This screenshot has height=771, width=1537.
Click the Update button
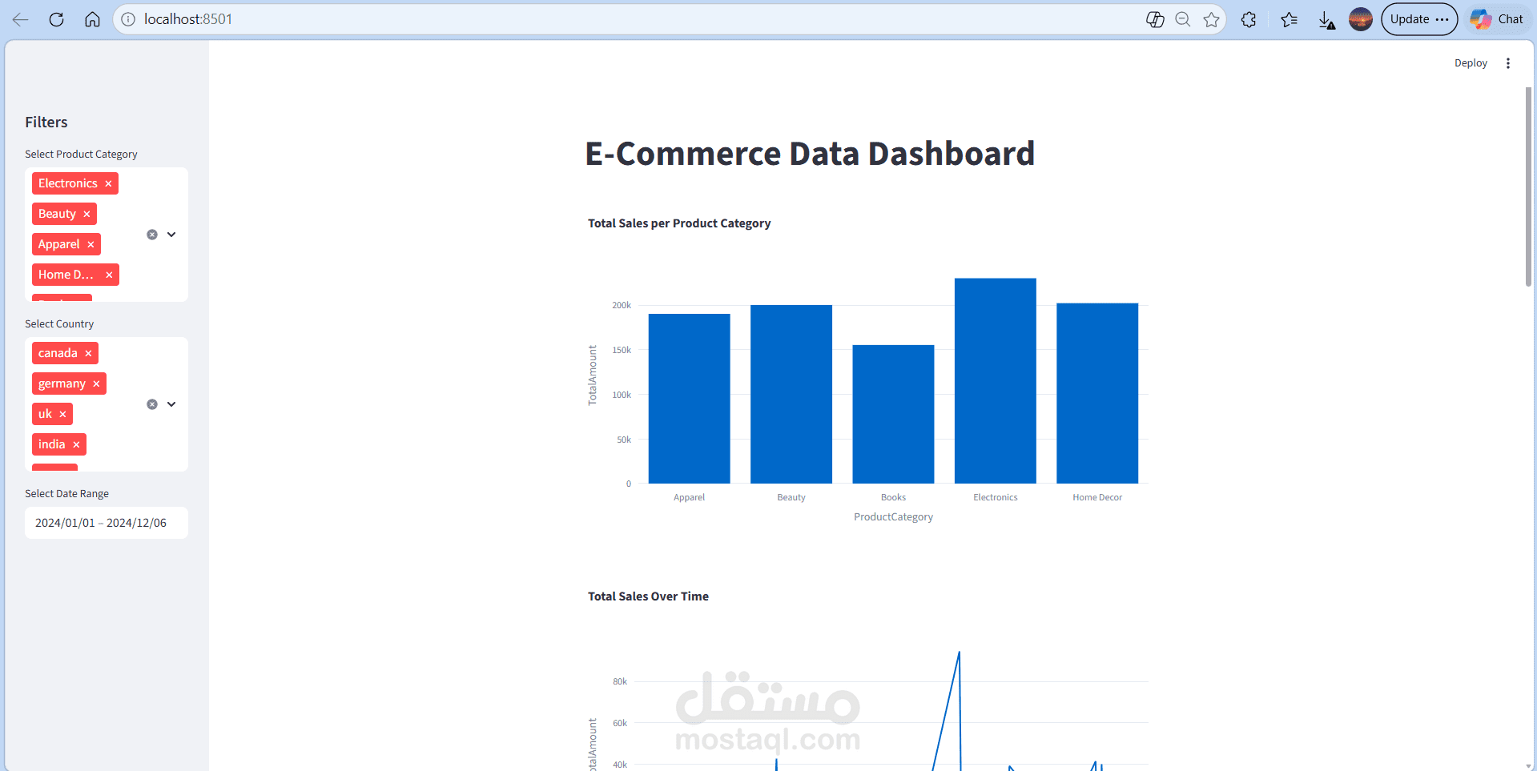tap(1410, 18)
